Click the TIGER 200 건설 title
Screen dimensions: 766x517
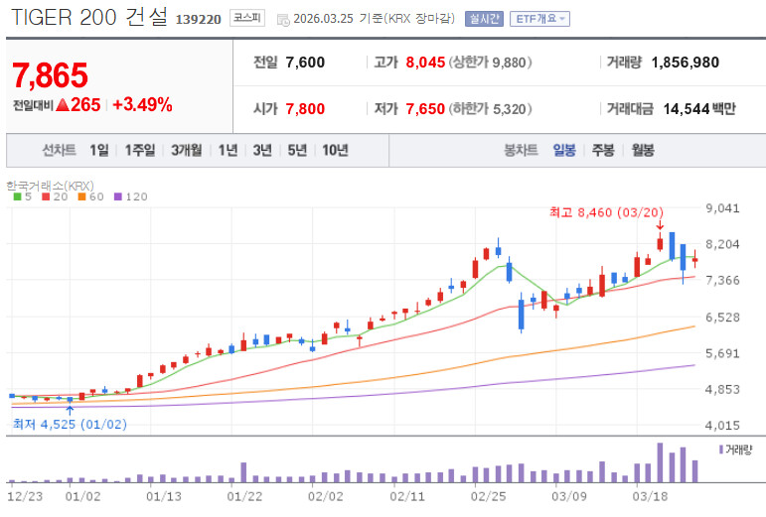point(89,18)
